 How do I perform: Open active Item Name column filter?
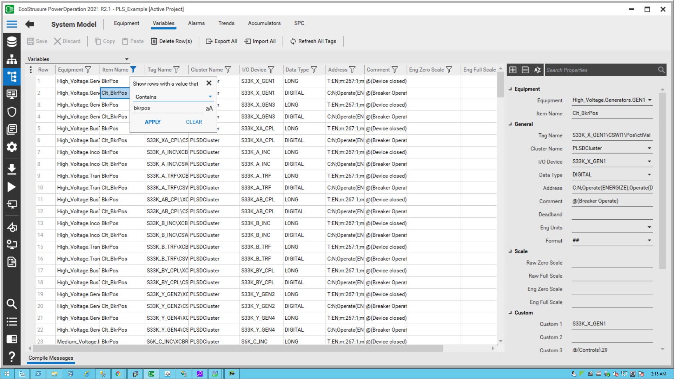133,70
